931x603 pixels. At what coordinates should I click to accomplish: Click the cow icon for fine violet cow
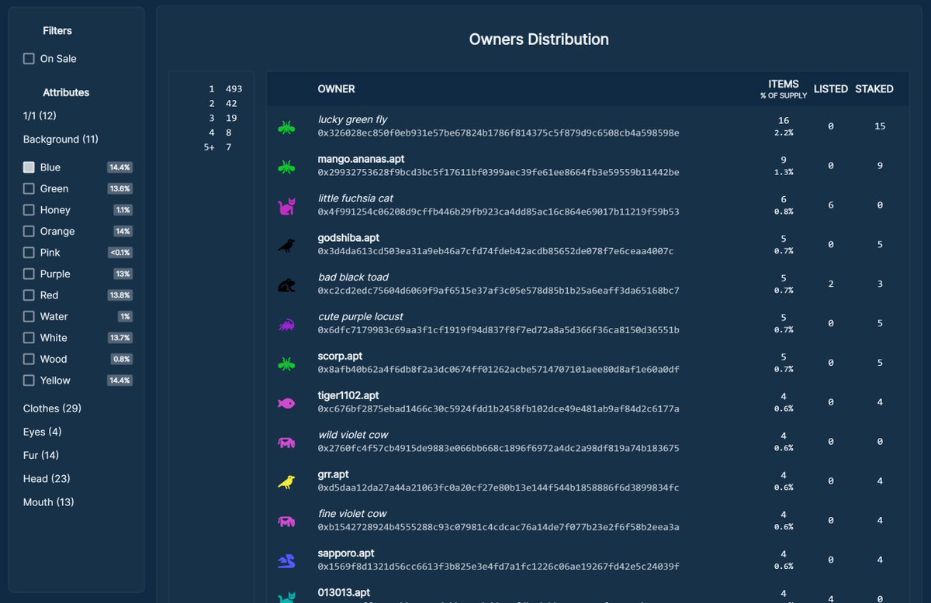tap(286, 521)
